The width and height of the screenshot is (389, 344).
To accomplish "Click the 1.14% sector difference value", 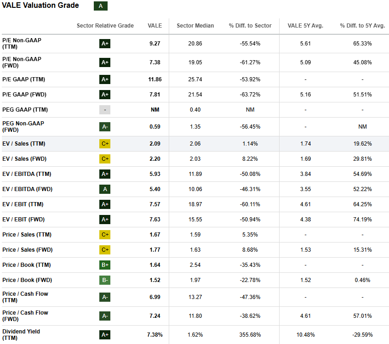I will click(250, 144).
